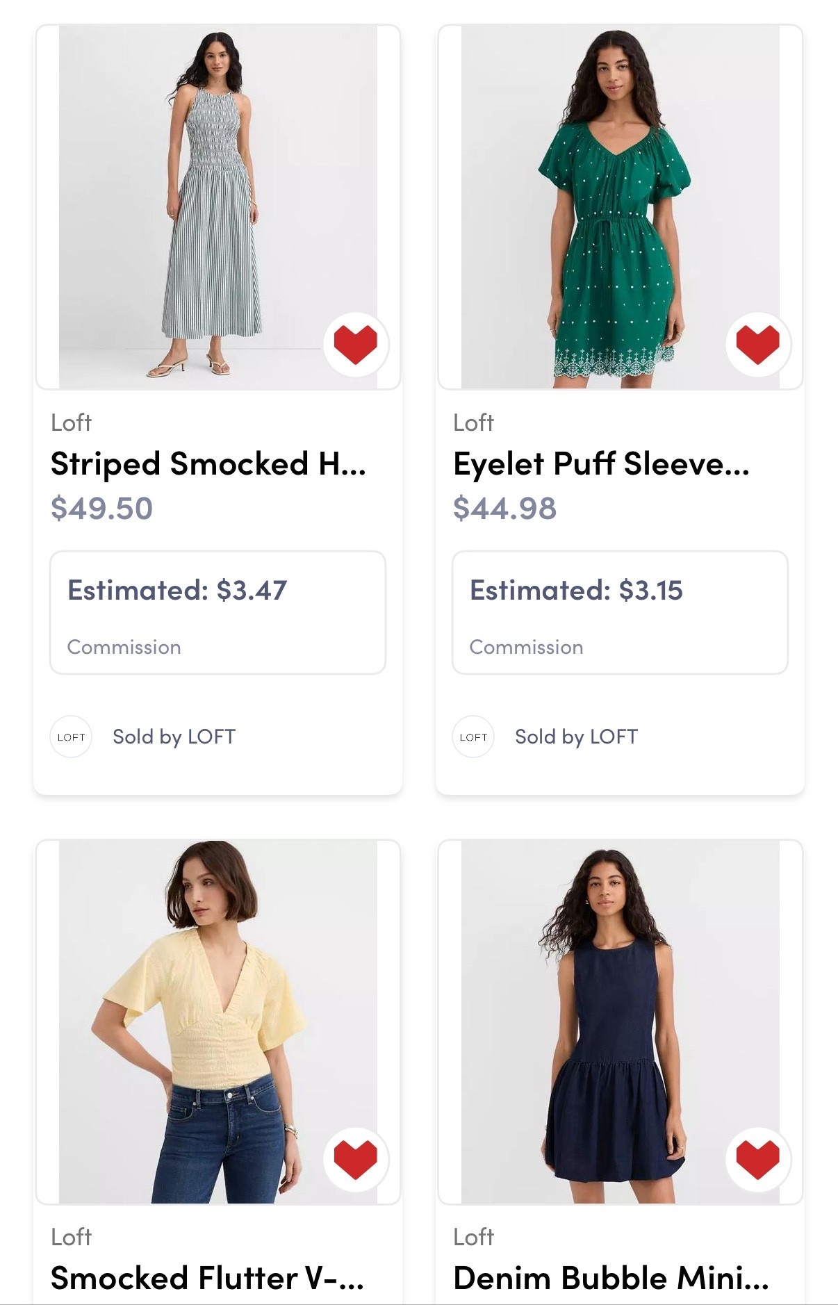Open Denim Bubble Mini... product title
Viewport: 838px width, 1305px height.
point(611,1279)
